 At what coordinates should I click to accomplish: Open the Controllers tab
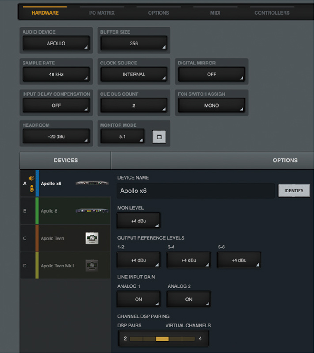272,13
